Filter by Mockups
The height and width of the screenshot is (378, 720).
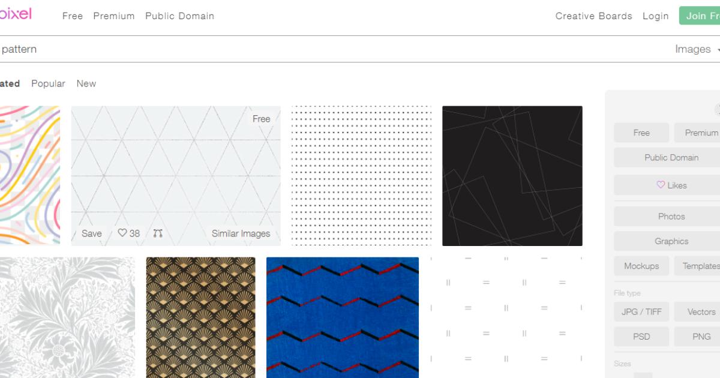(641, 266)
